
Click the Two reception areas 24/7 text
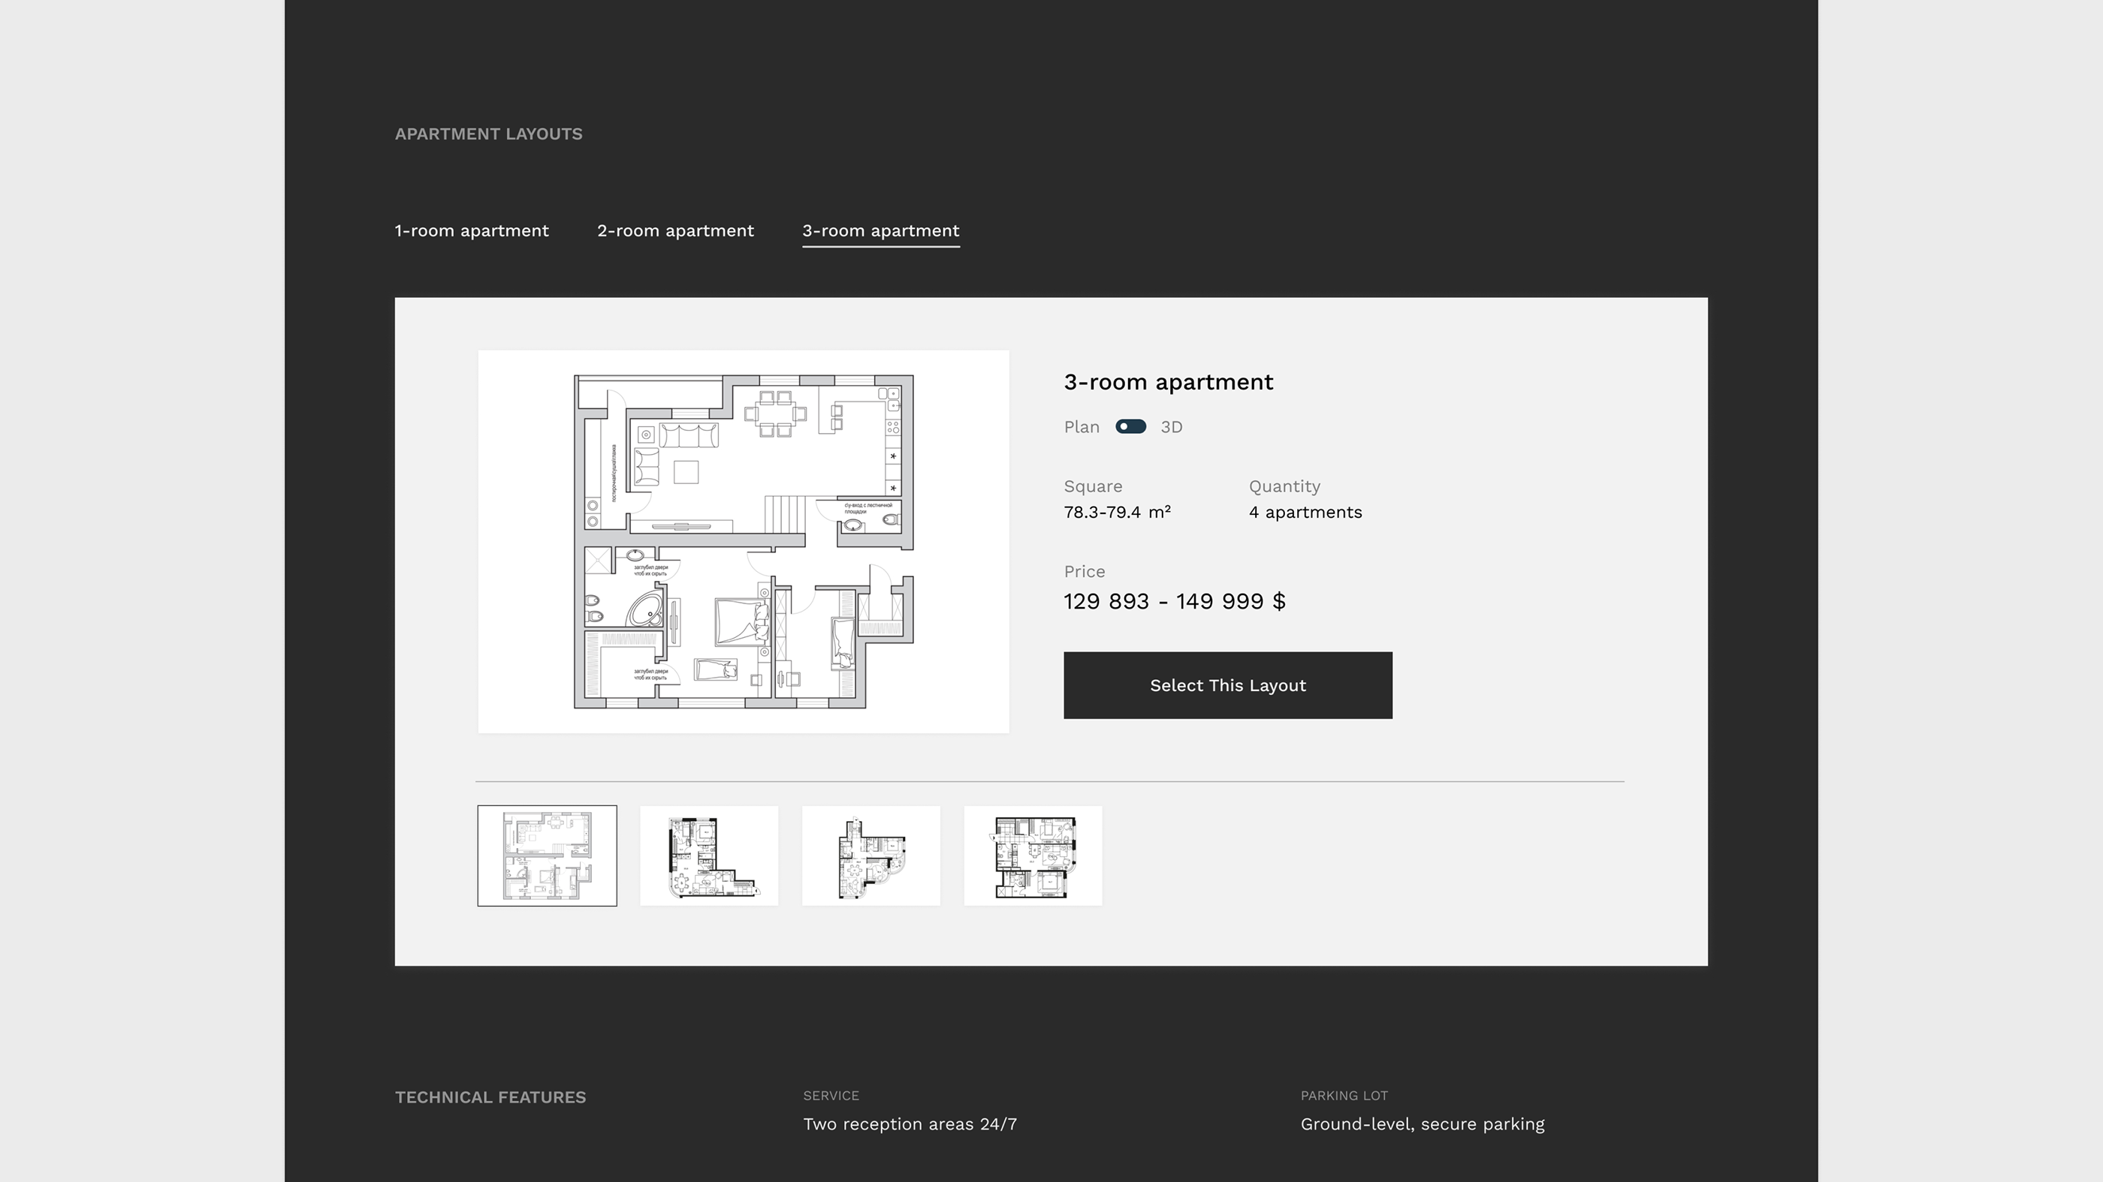point(910,1124)
